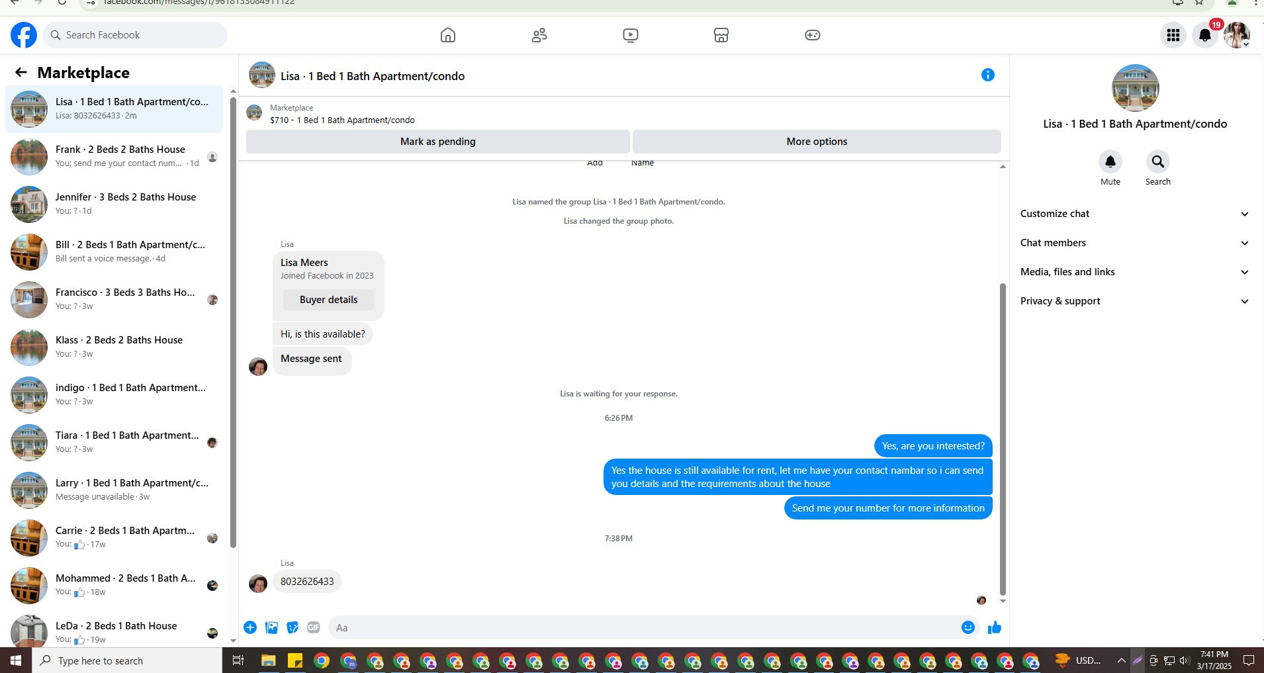Image resolution: width=1264 pixels, height=673 pixels.
Task: Click the More options button
Action: [x=817, y=142]
